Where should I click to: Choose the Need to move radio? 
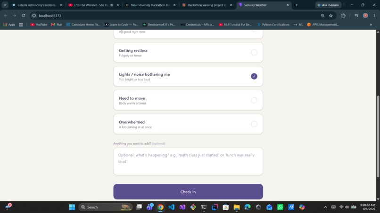click(x=254, y=100)
